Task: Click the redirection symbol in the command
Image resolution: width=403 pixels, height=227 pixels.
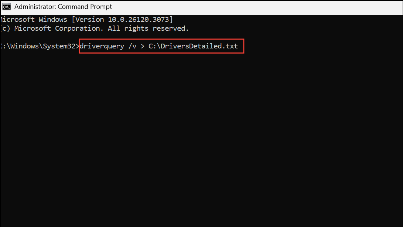Action: point(142,46)
